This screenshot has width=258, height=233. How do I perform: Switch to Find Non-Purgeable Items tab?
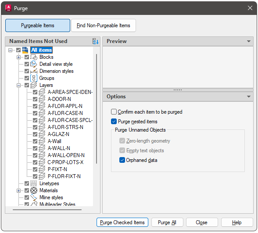coord(104,25)
